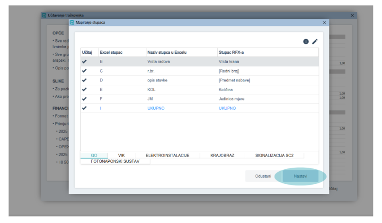The height and width of the screenshot is (223, 382).
Task: Switch to the ELEKTROINSTALACIJE sheet tab
Action: click(x=167, y=155)
